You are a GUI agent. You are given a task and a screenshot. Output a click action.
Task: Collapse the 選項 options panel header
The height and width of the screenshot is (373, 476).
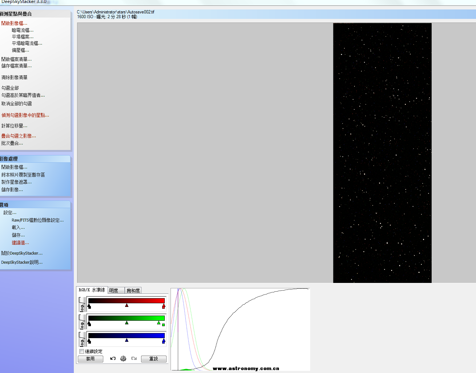point(35,205)
